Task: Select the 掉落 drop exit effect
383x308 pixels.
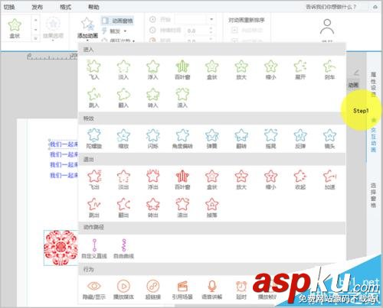Action: coord(212,208)
